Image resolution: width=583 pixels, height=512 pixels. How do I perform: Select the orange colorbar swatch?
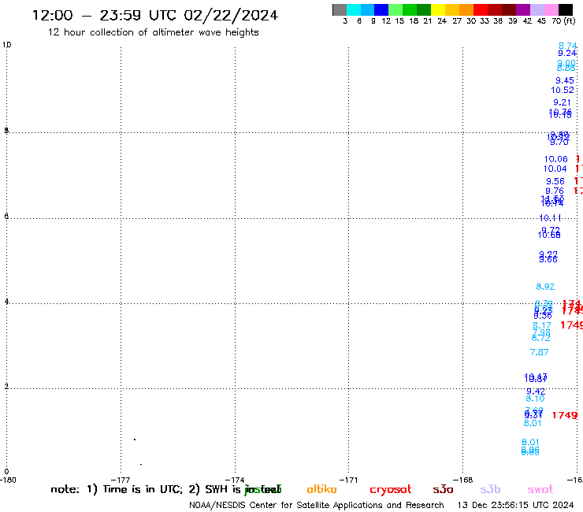tap(466, 9)
